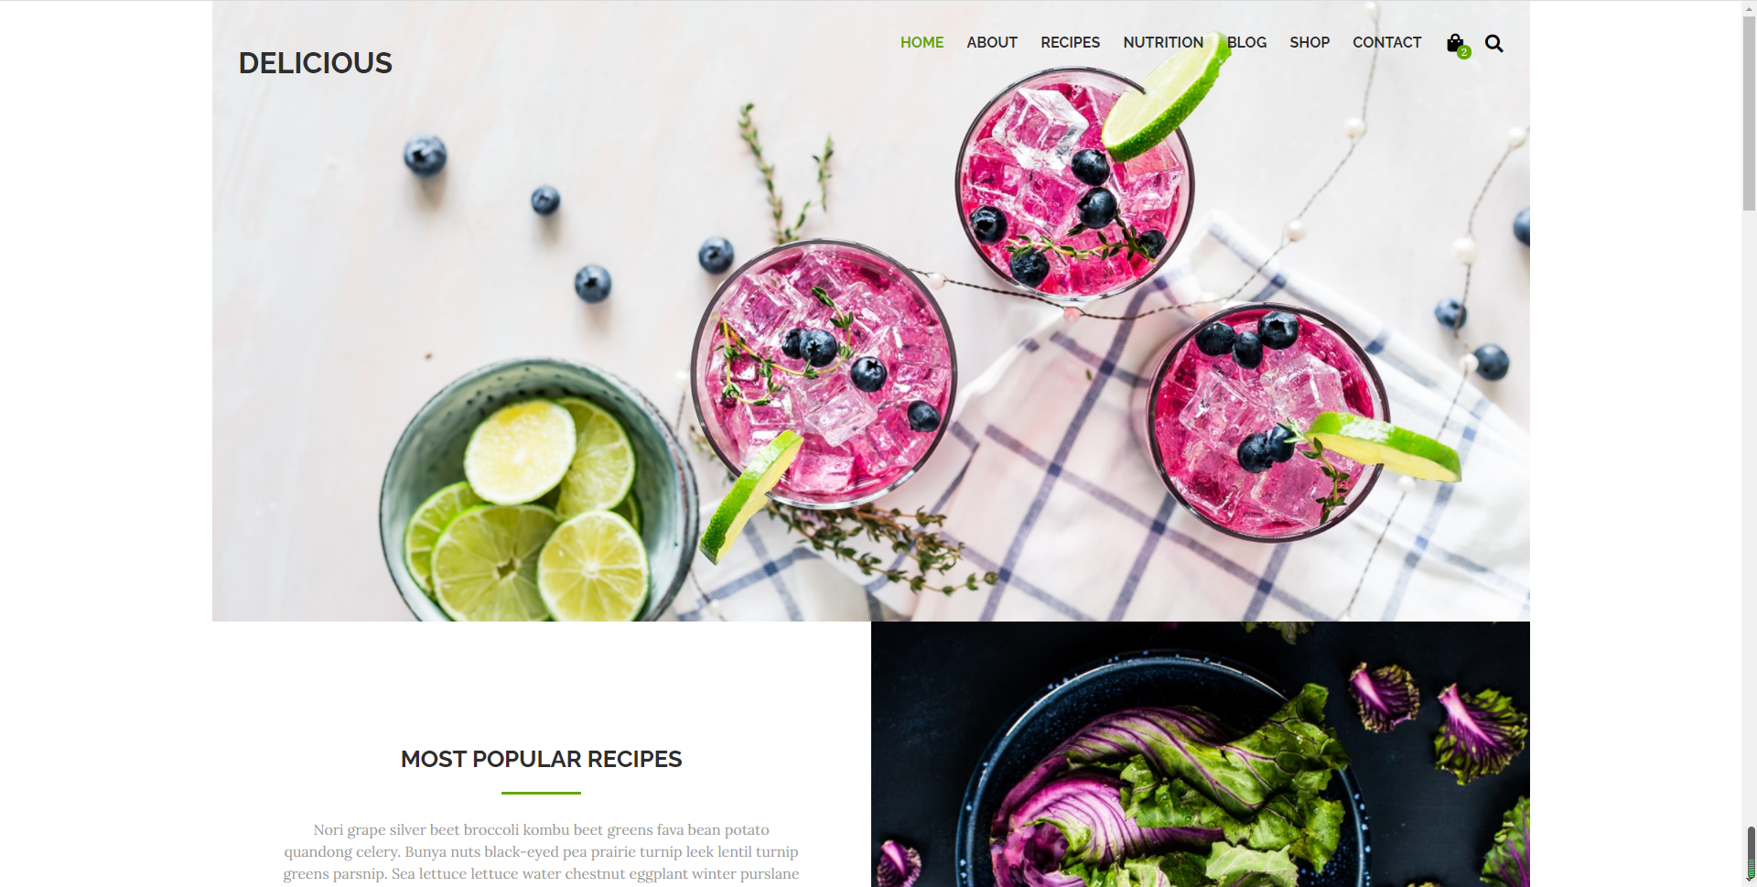Click the empty vertical scrollbar track
The image size is (1757, 887).
pyautogui.click(x=1749, y=513)
